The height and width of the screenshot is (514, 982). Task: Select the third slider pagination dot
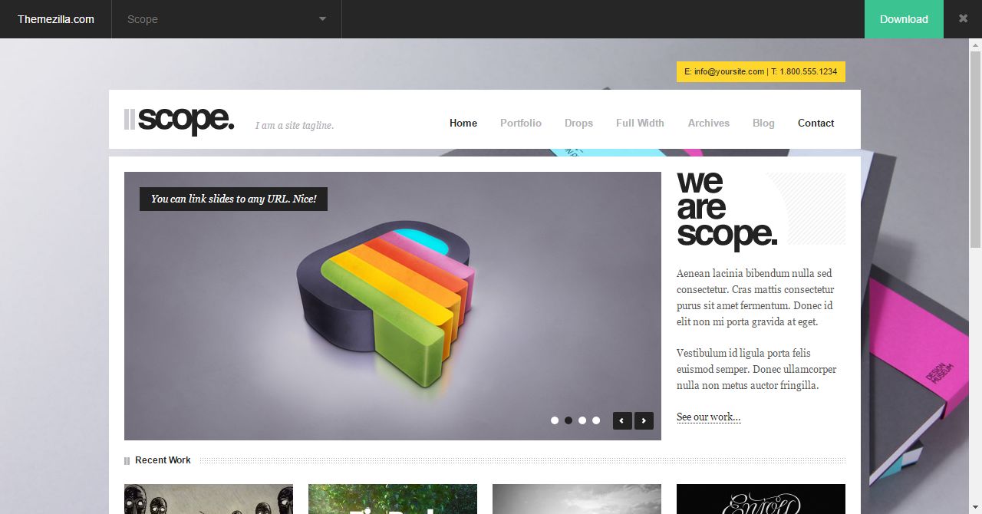[582, 420]
